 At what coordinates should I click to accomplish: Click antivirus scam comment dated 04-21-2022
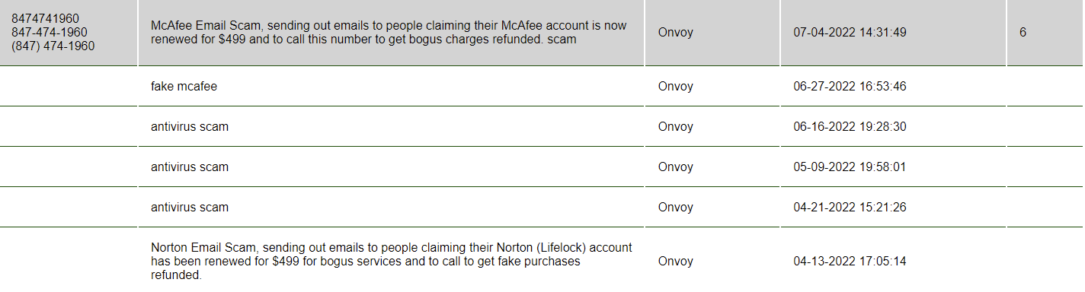pos(190,208)
